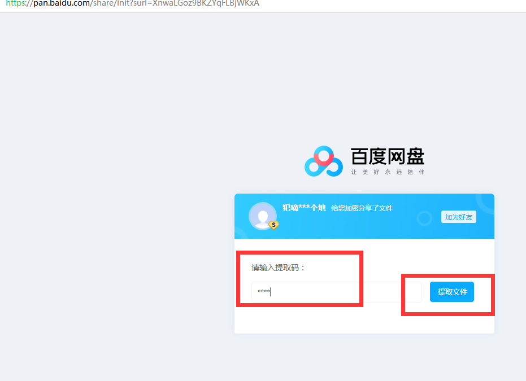The image size is (526, 381).
Task: Focus the extraction code input field
Action: point(337,292)
